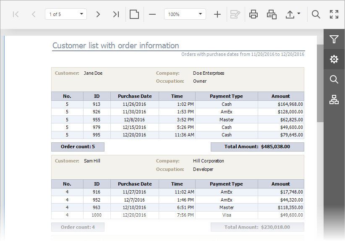Go to the next page

click(x=98, y=14)
